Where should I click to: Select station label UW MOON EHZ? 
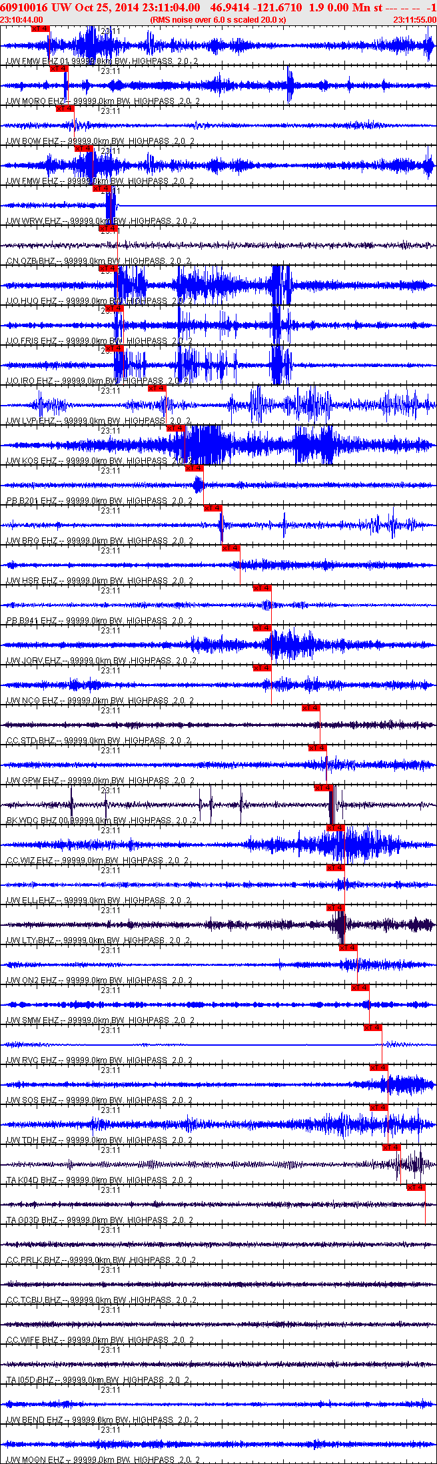point(36,1460)
